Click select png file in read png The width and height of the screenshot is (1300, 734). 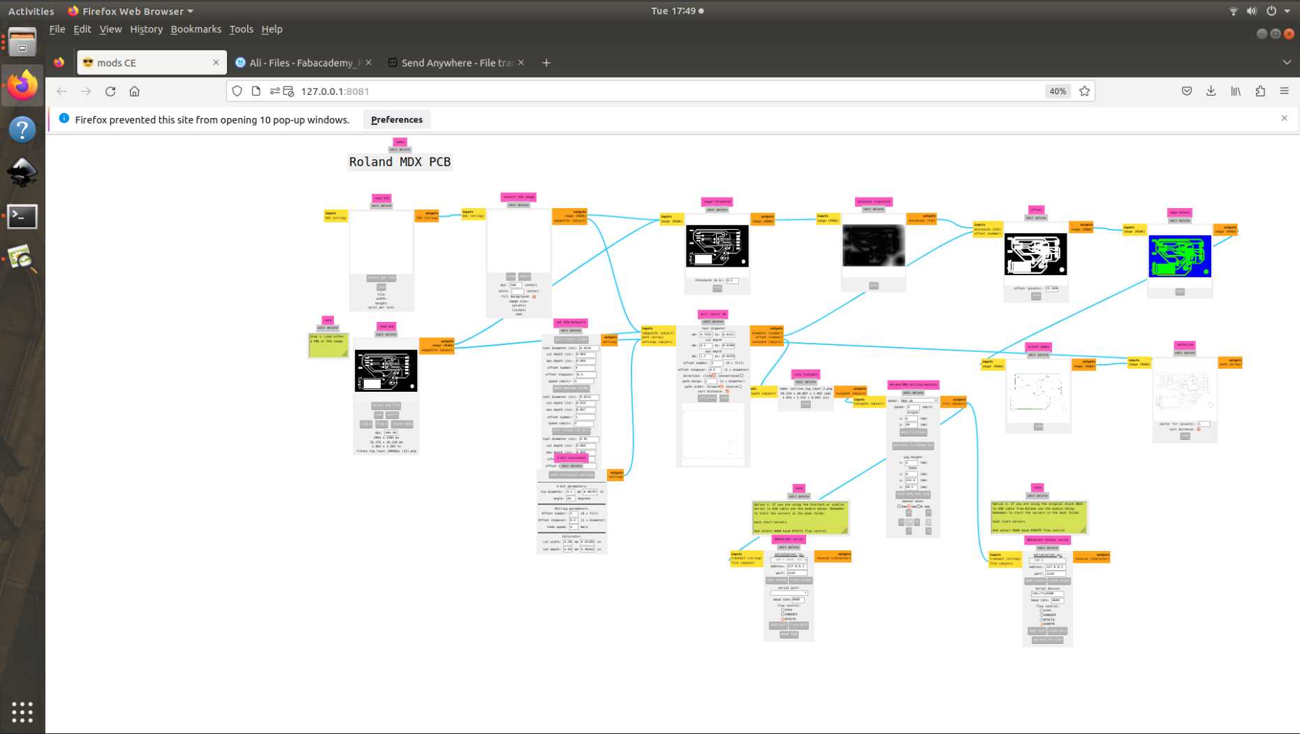tap(386, 406)
